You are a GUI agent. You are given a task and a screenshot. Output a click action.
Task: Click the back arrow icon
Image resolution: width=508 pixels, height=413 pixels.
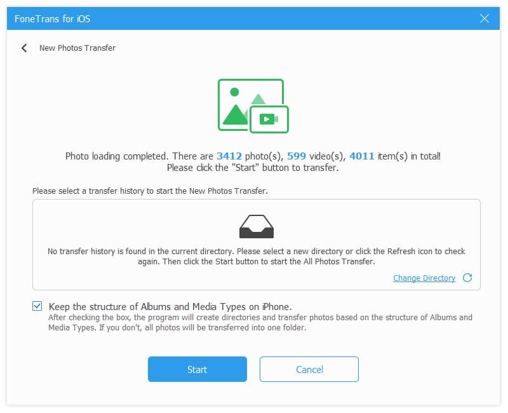tap(24, 48)
